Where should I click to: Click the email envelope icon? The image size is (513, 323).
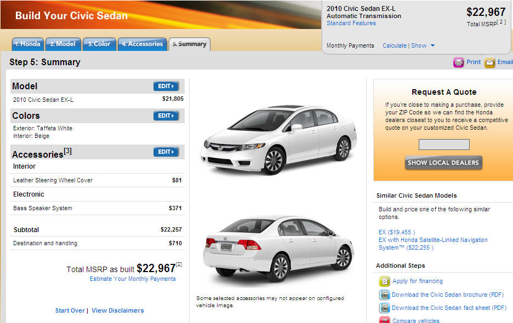pos(490,62)
